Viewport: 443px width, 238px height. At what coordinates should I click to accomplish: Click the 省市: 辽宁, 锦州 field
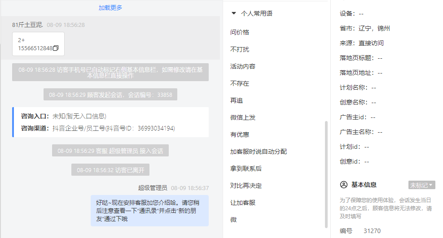(365, 28)
